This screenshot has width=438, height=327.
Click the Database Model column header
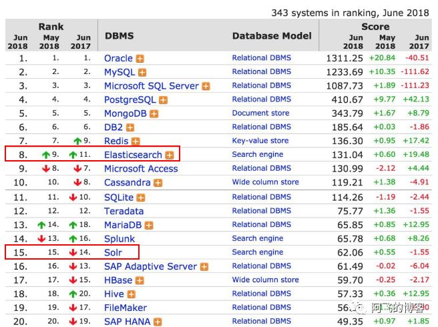272,36
